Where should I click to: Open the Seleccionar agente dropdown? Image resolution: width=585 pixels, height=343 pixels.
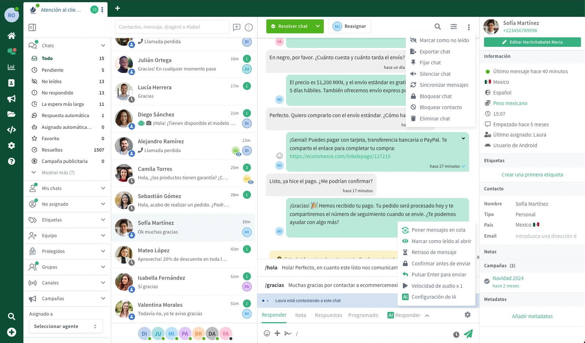click(66, 326)
